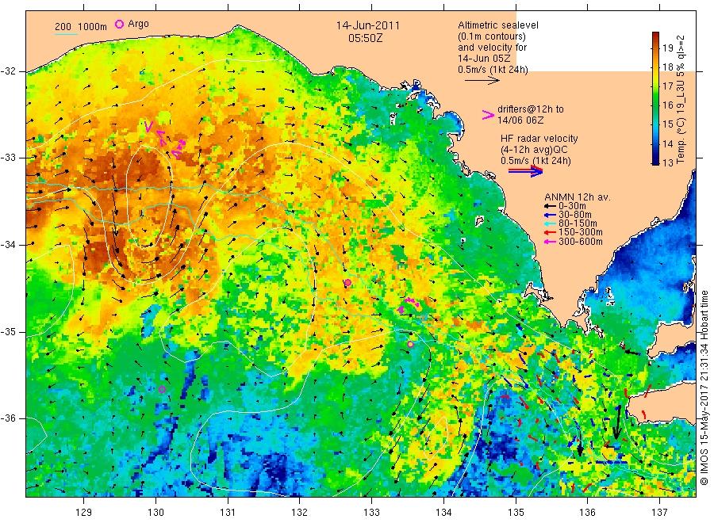
Task: Click the red 150-300m ANMN legend arrow
Action: [x=550, y=232]
